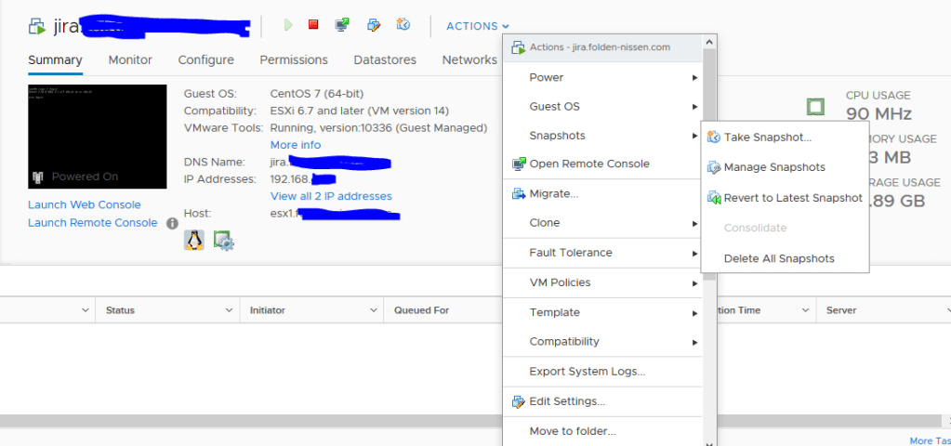Click the green Power On toolbar icon
Image resolution: width=951 pixels, height=446 pixels.
click(288, 25)
